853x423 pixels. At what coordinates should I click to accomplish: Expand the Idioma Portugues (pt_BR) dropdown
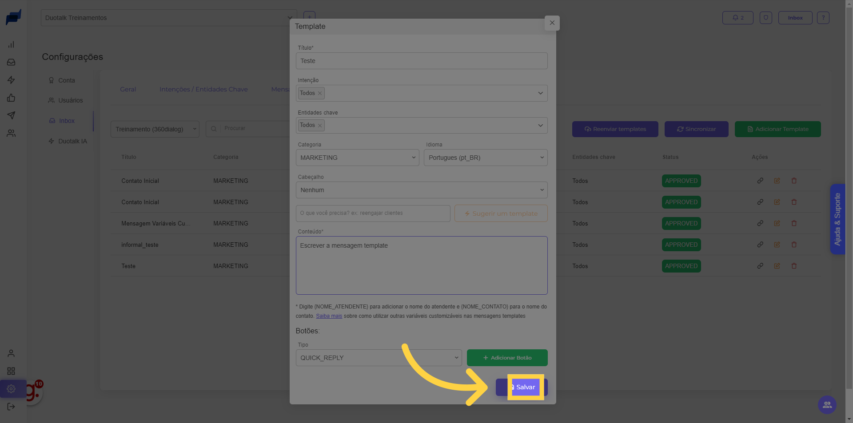click(485, 158)
